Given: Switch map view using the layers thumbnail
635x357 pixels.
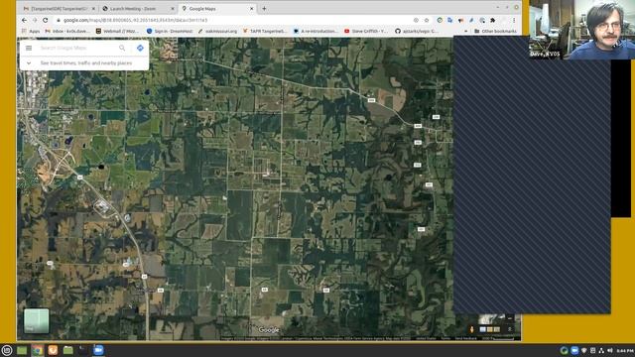Looking at the screenshot, I should point(36,320).
